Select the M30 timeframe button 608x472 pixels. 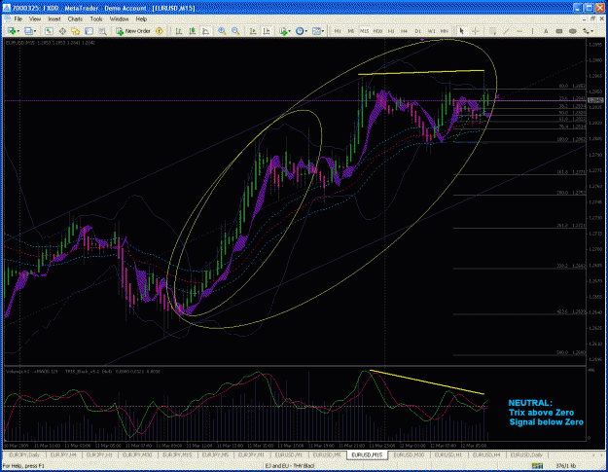coord(377,31)
